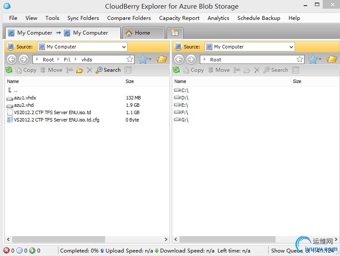Click the open folder icon in right pane
This screenshot has height=256, width=340.
click(x=332, y=59)
